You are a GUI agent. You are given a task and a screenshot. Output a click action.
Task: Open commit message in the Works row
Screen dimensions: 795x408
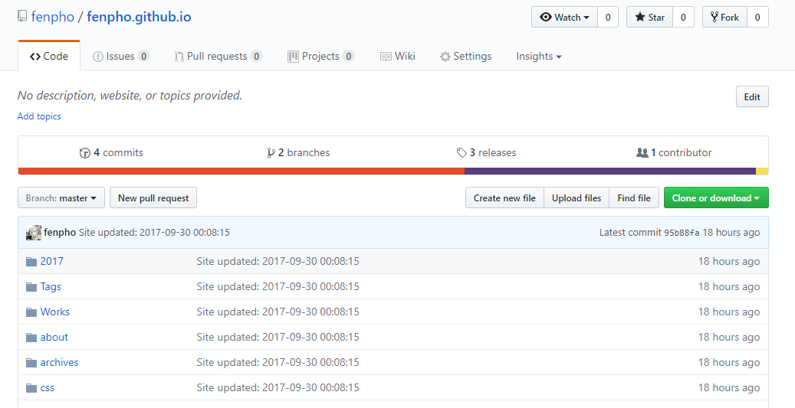[278, 312]
